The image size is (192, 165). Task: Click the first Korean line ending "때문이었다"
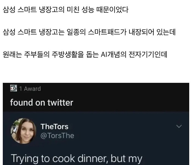pyautogui.click(x=66, y=11)
